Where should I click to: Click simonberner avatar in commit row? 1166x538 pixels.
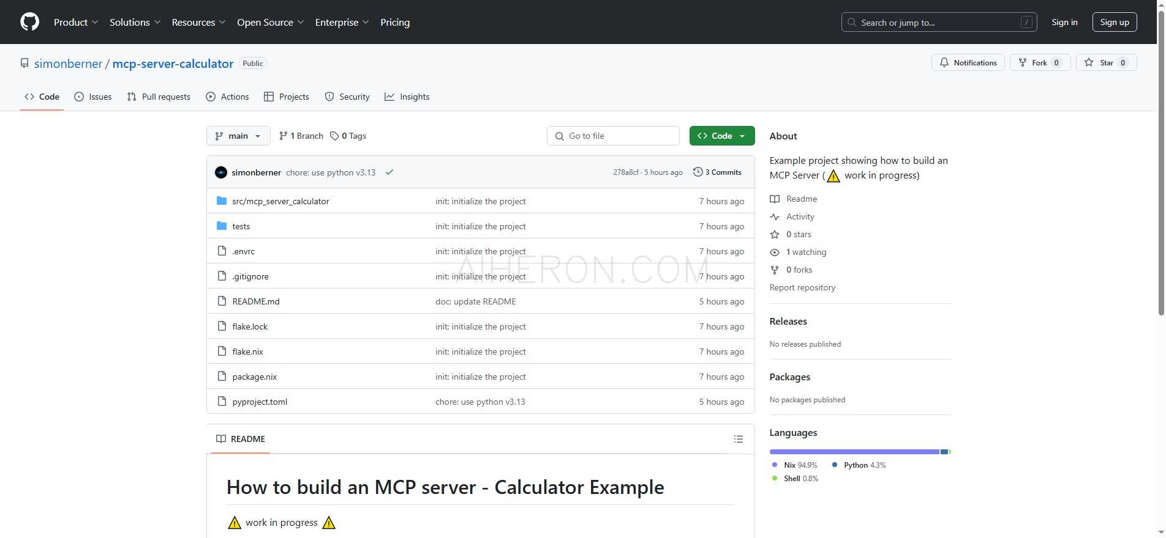[221, 172]
